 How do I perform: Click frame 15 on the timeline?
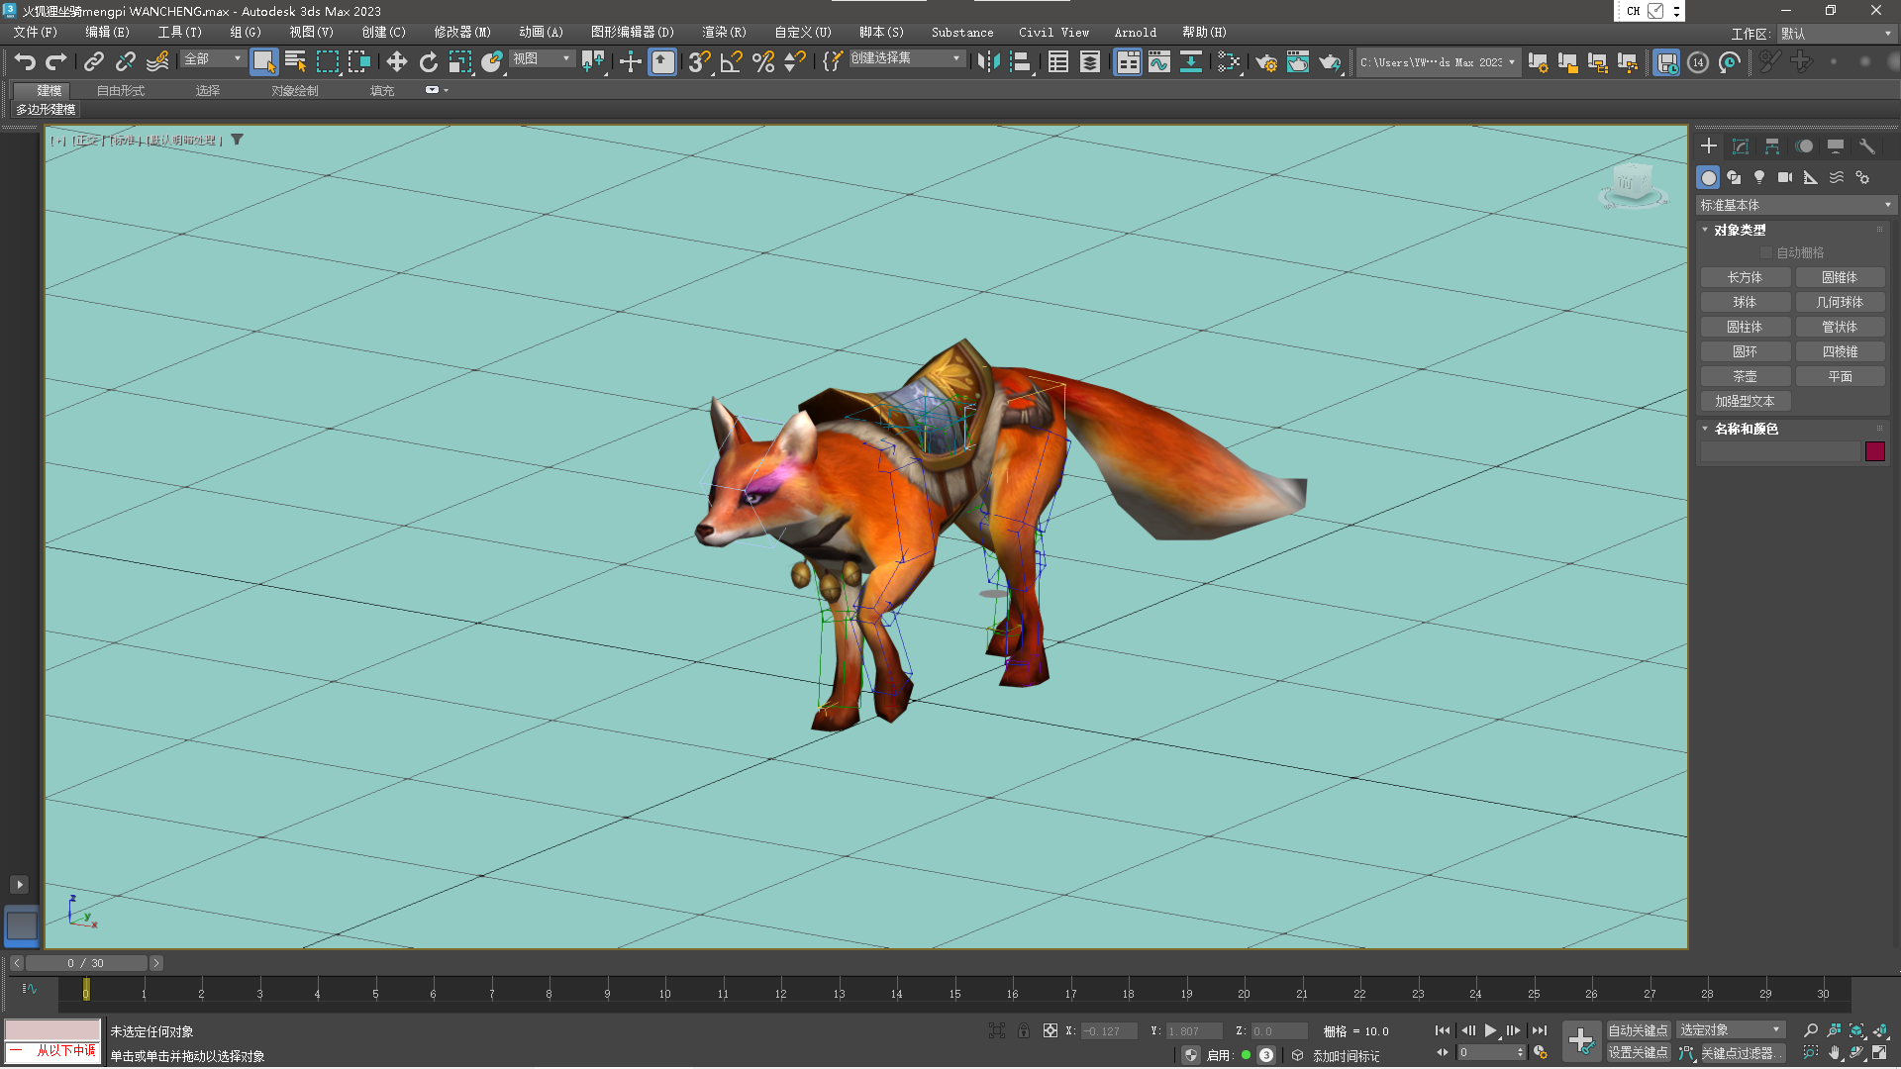954,994
